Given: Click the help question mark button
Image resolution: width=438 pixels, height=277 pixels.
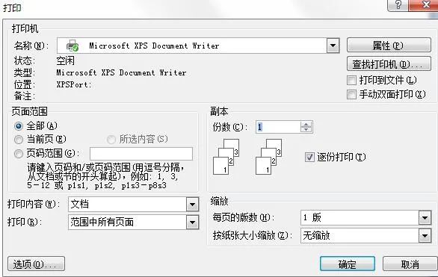Looking at the screenshot, I should pyautogui.click(x=398, y=5).
